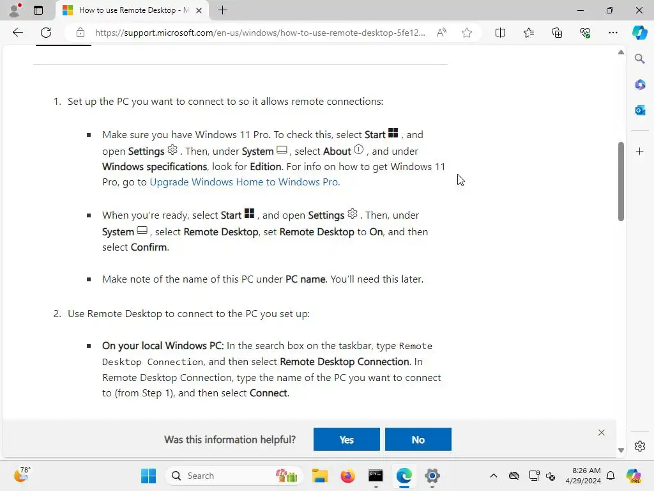
Task: Open Browser essentials heart icon
Action: click(x=585, y=33)
